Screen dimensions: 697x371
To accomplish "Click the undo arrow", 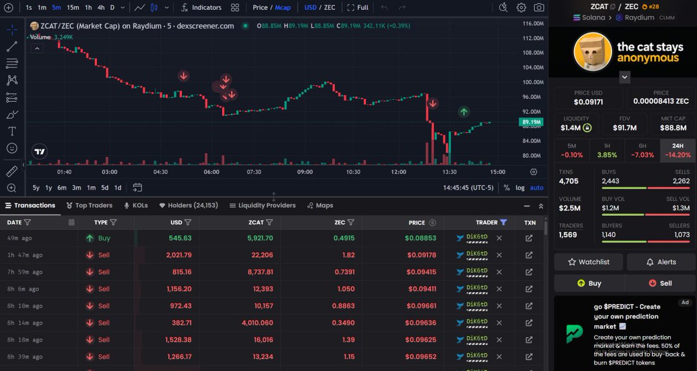I will [x=385, y=8].
